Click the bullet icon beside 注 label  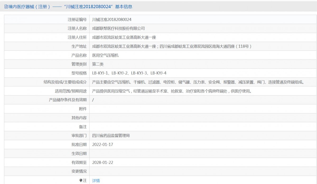click(x=81, y=180)
